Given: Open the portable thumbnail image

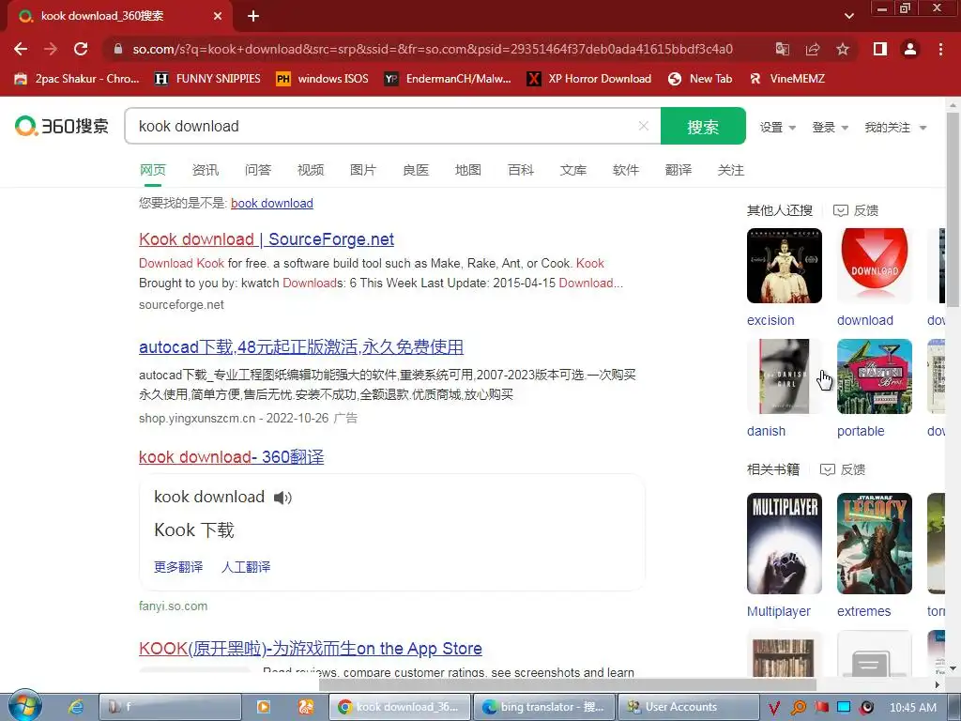Looking at the screenshot, I should (875, 376).
